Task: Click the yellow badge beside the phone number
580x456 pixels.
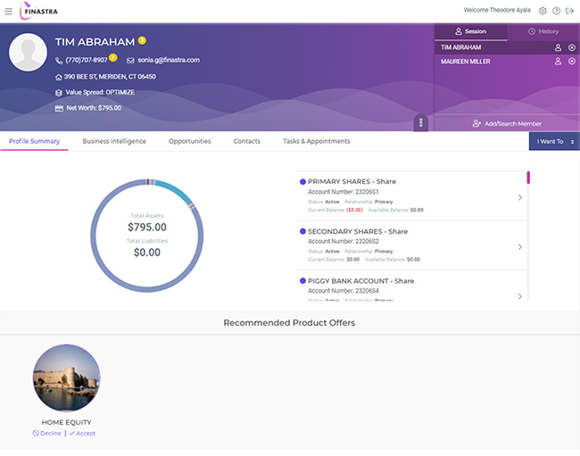Action: [x=113, y=58]
